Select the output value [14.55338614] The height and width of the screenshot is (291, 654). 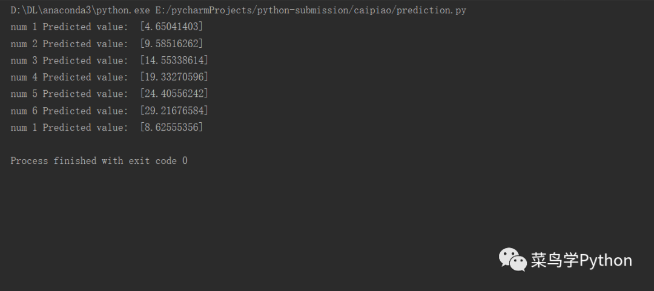click(174, 60)
